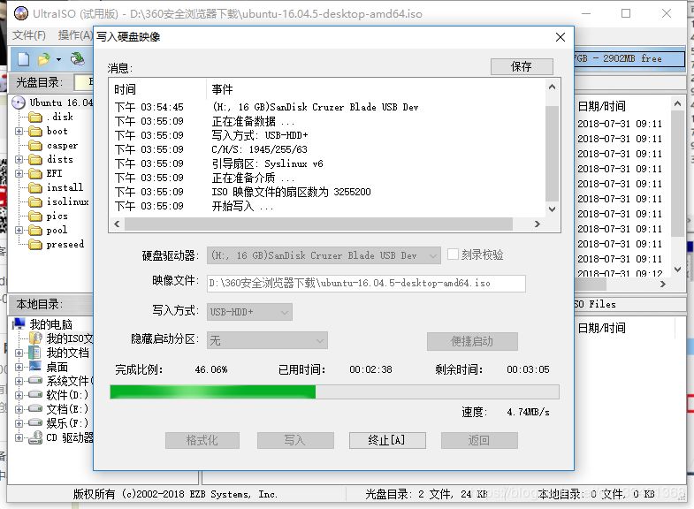Screen dimensions: 694x509
Task: Click log row '开始写入 ...'
Action: tap(242, 207)
